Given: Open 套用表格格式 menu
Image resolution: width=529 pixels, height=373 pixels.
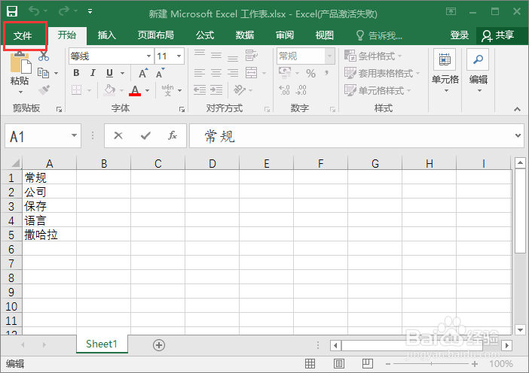Looking at the screenshot, I should pyautogui.click(x=382, y=73).
